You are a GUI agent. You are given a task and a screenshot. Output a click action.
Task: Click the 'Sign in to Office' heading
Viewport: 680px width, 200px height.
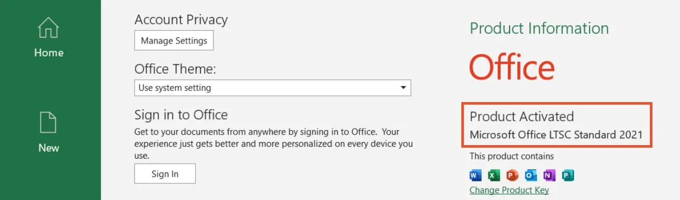tap(181, 115)
